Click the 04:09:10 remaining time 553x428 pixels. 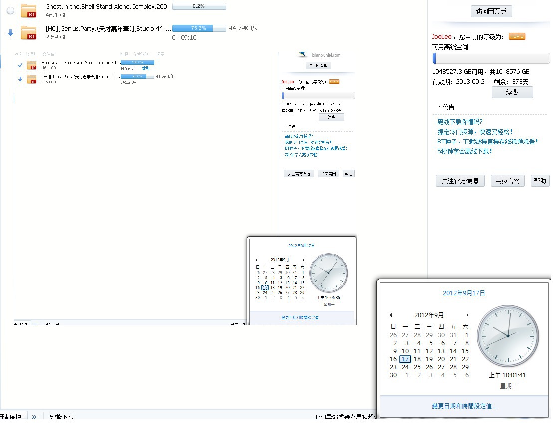184,38
